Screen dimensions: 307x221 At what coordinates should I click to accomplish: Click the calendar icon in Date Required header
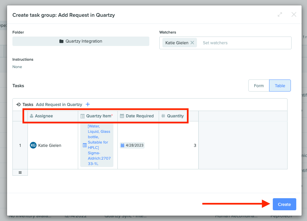coord(122,116)
